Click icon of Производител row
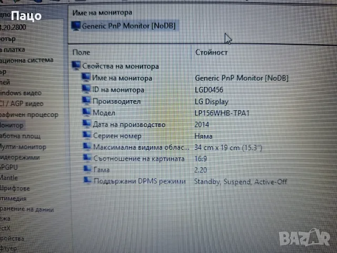 coord(86,101)
